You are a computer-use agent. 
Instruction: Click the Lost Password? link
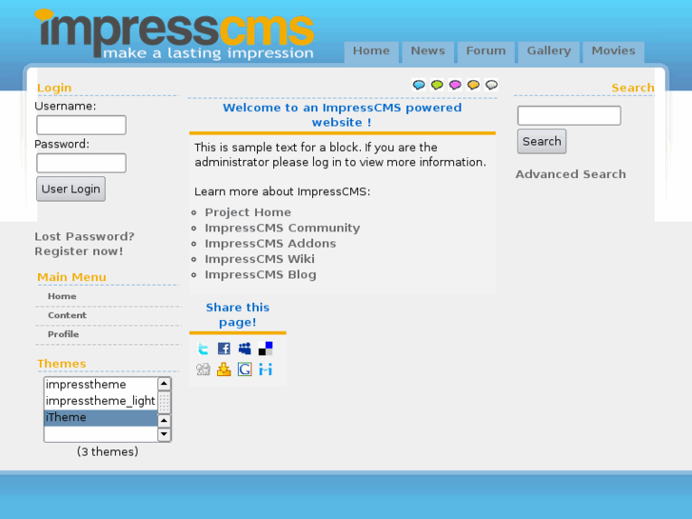[85, 236]
